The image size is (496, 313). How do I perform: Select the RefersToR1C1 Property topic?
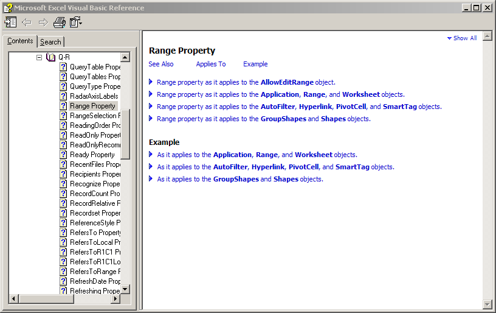95,252
